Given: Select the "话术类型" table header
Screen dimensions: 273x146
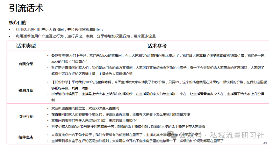Looking at the screenshot, I should [26, 46].
